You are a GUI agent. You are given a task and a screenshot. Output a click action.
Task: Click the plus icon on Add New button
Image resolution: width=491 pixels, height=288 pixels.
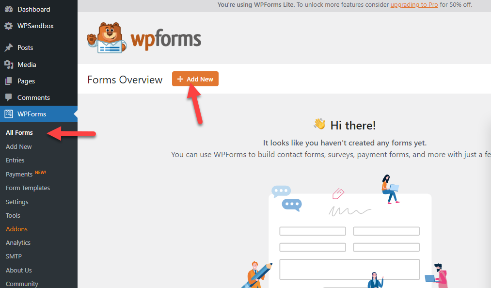[180, 80]
